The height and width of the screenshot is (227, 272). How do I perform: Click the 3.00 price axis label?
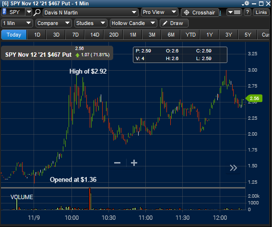point(252,70)
